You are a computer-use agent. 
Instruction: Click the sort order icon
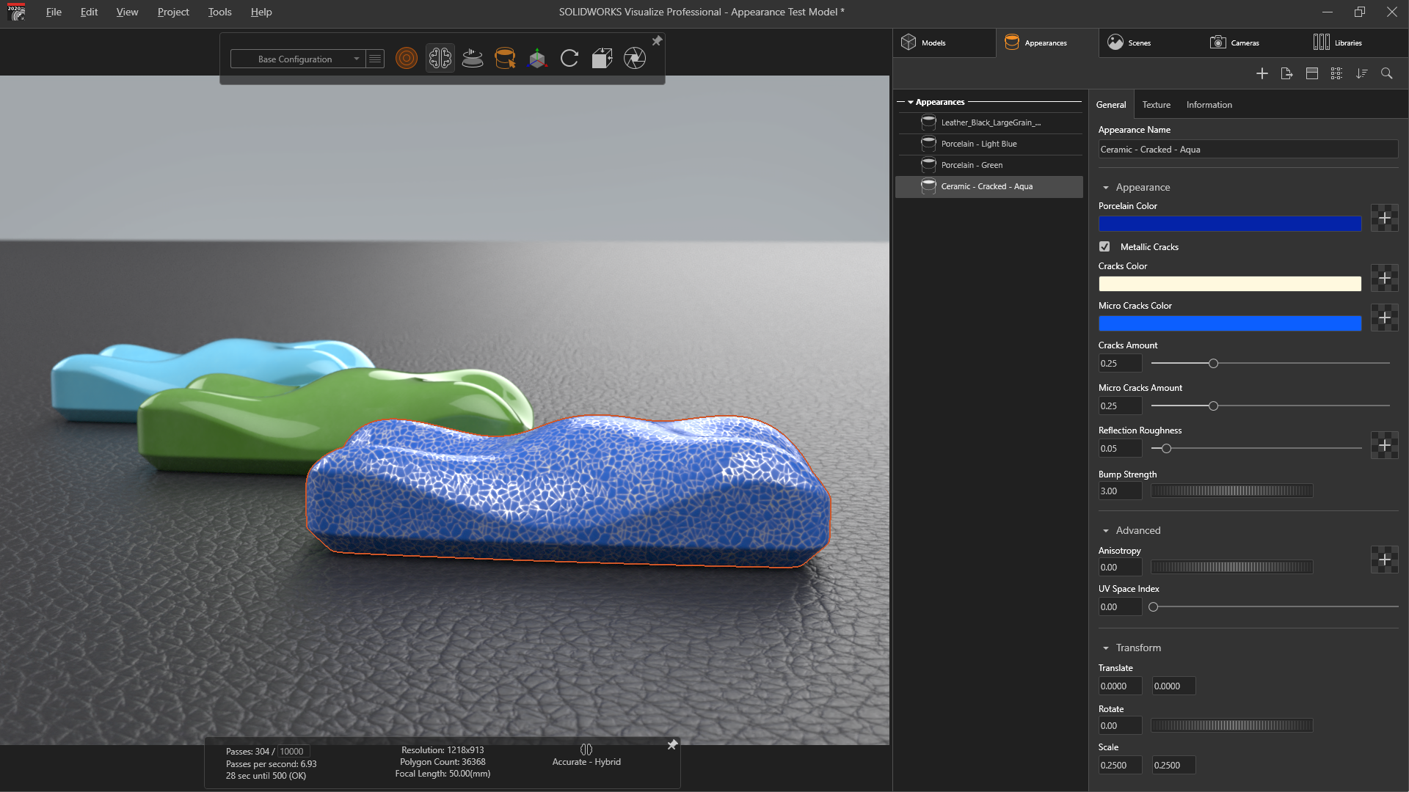pos(1362,73)
